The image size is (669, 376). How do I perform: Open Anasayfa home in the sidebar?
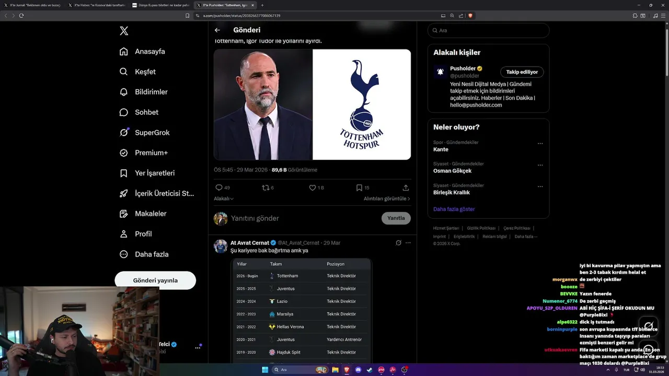tap(142, 51)
